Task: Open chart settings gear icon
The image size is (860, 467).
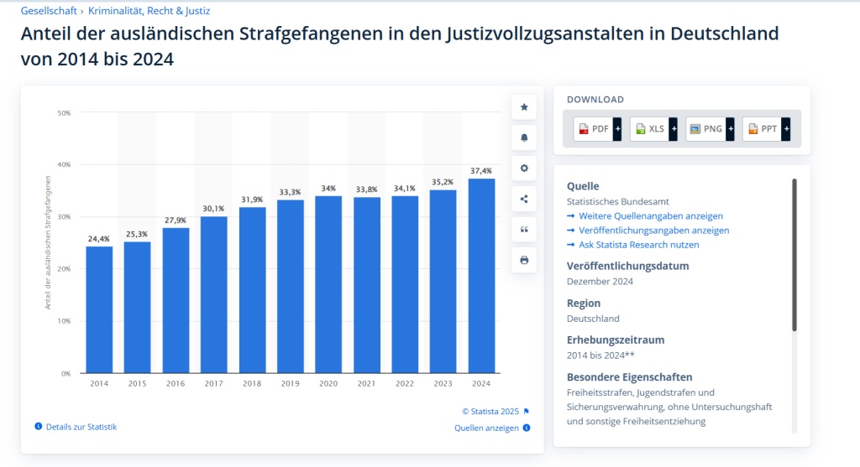Action: tap(524, 169)
